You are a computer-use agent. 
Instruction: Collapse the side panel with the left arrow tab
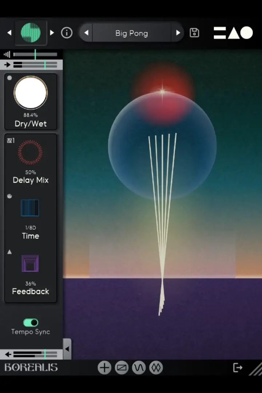tap(67, 349)
